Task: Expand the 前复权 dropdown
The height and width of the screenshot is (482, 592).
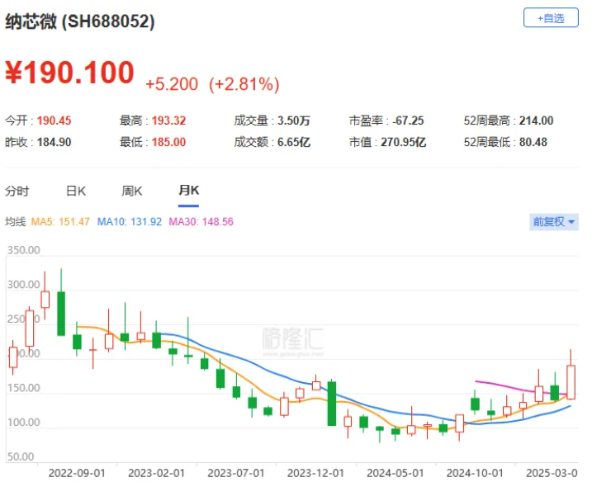Action: point(553,222)
